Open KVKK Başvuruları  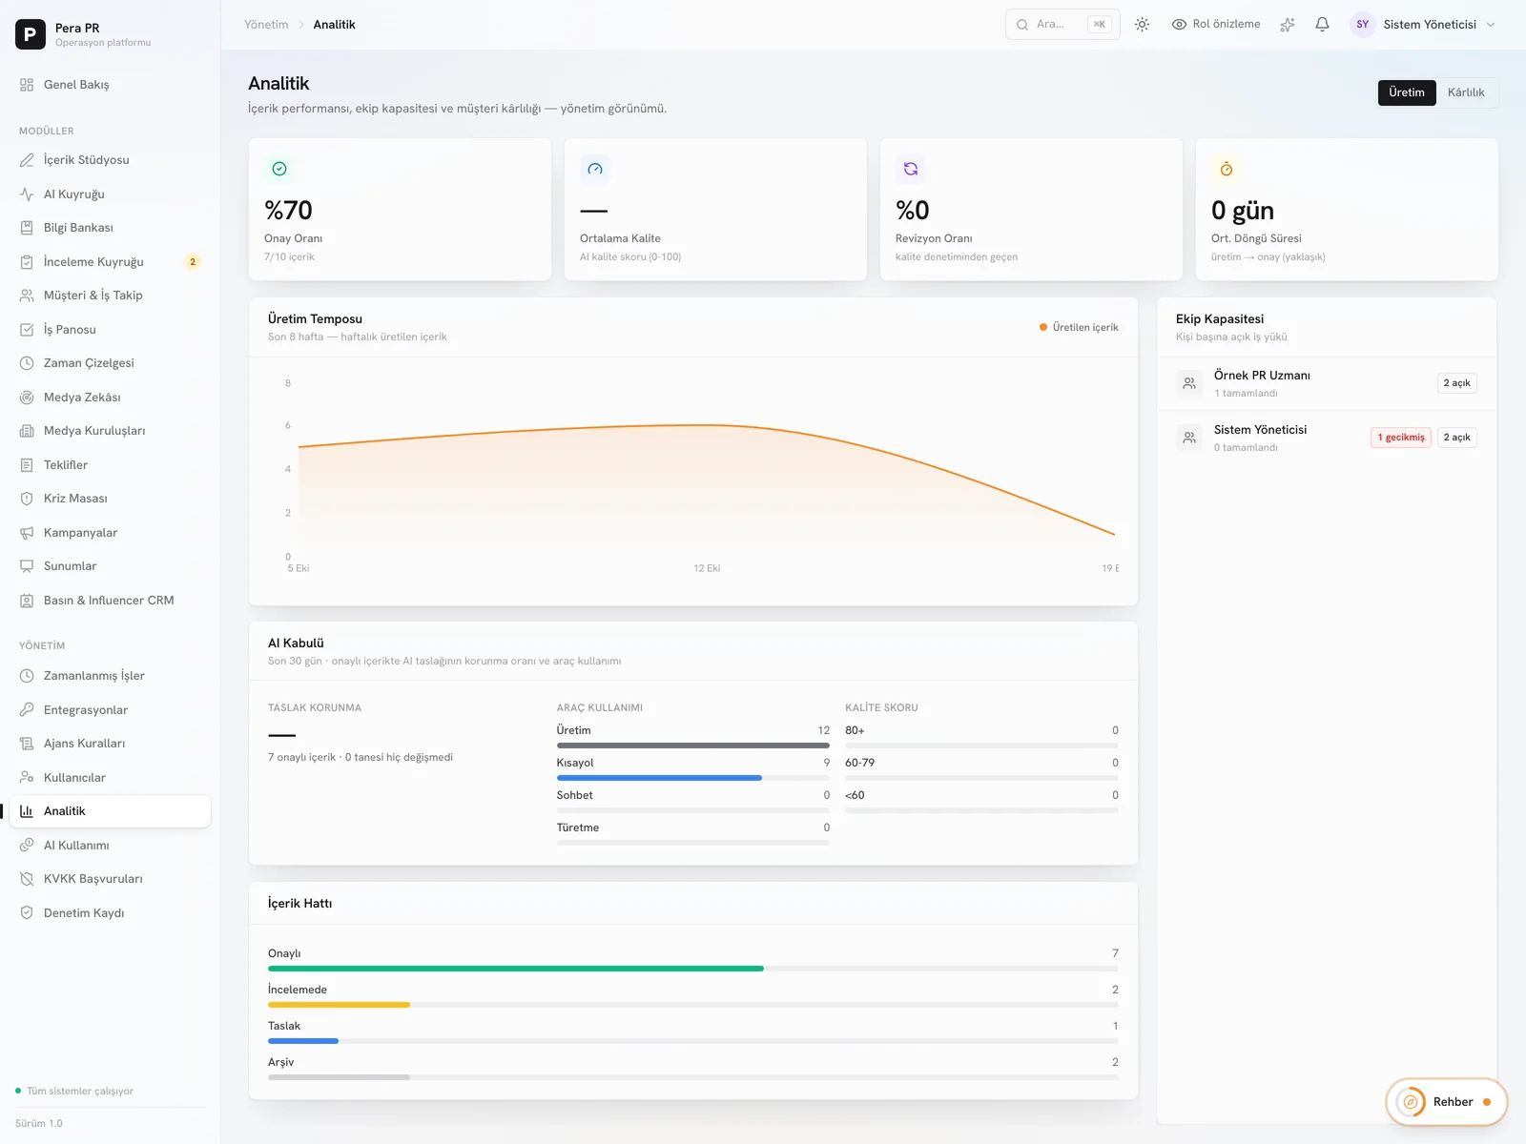pyautogui.click(x=110, y=879)
